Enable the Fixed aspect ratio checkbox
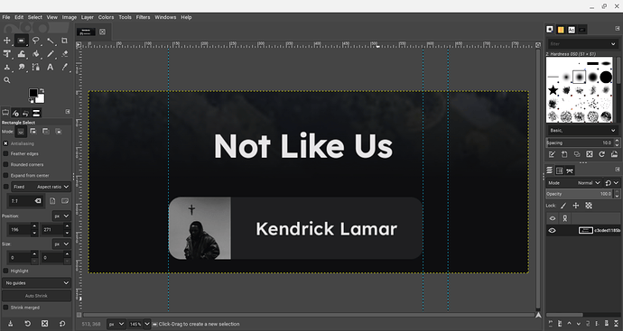Viewport: 623px width, 331px height. point(5,187)
